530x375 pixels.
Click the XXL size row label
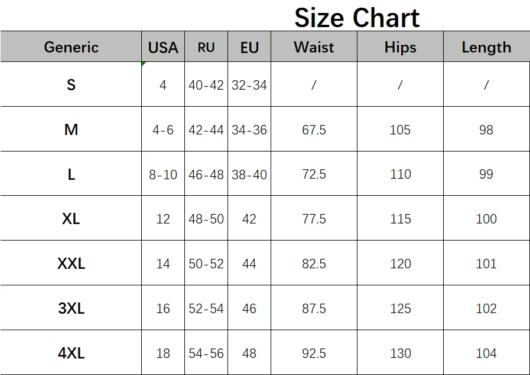71,264
